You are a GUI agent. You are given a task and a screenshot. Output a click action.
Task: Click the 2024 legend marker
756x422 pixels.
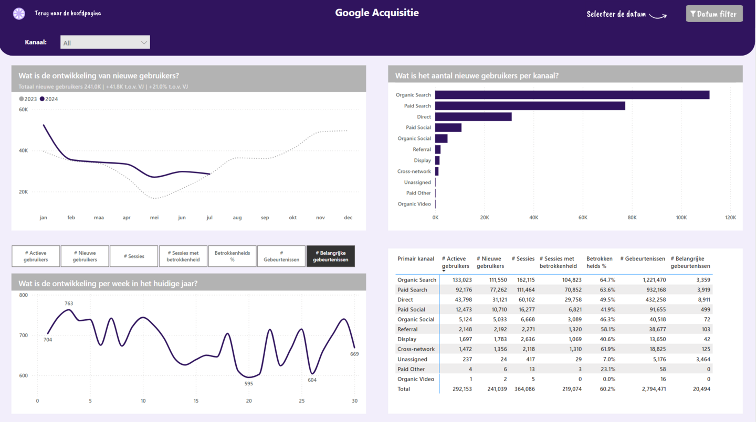point(42,99)
